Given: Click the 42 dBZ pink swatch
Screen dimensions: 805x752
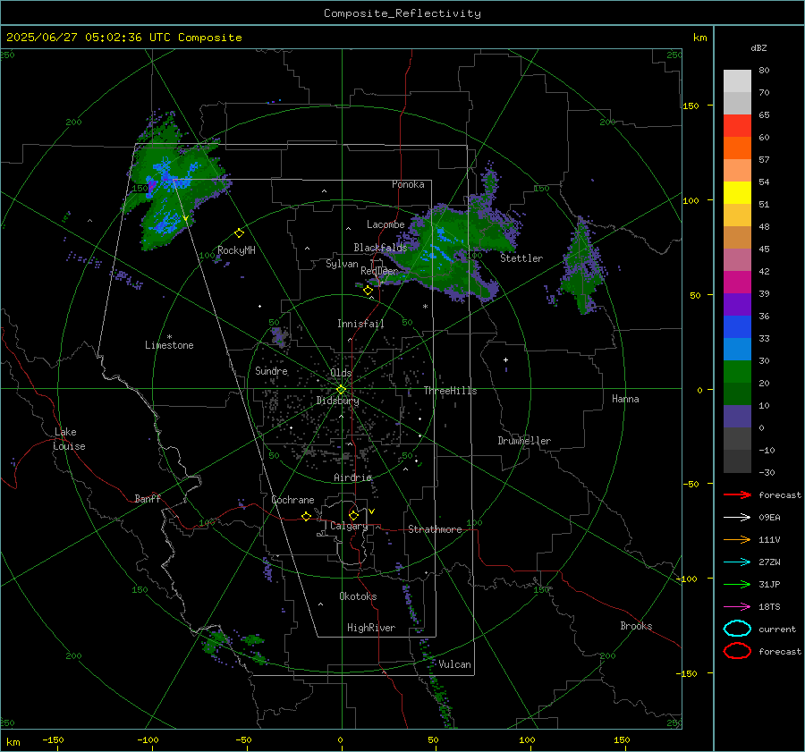Looking at the screenshot, I should (x=737, y=260).
